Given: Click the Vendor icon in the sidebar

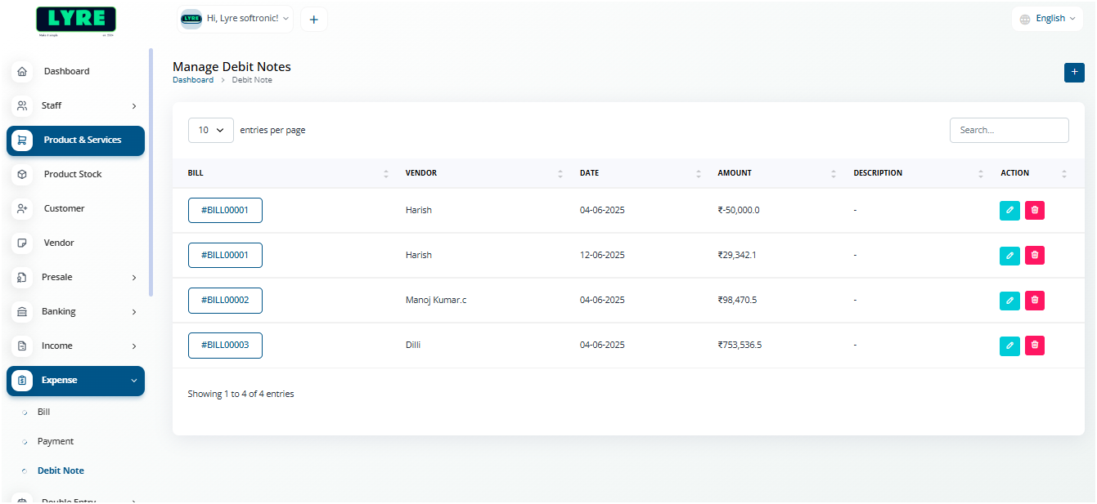Looking at the screenshot, I should coord(22,243).
